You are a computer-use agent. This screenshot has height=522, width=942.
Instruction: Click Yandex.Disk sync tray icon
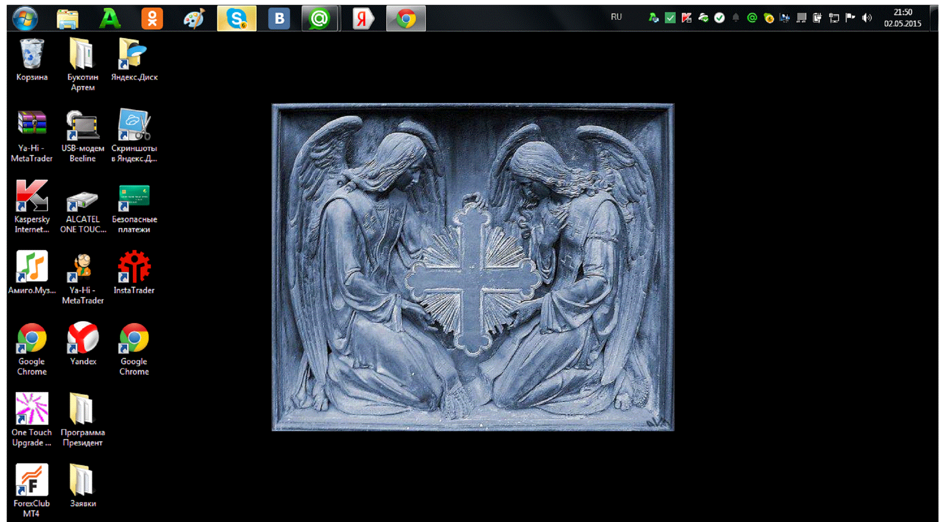click(703, 18)
